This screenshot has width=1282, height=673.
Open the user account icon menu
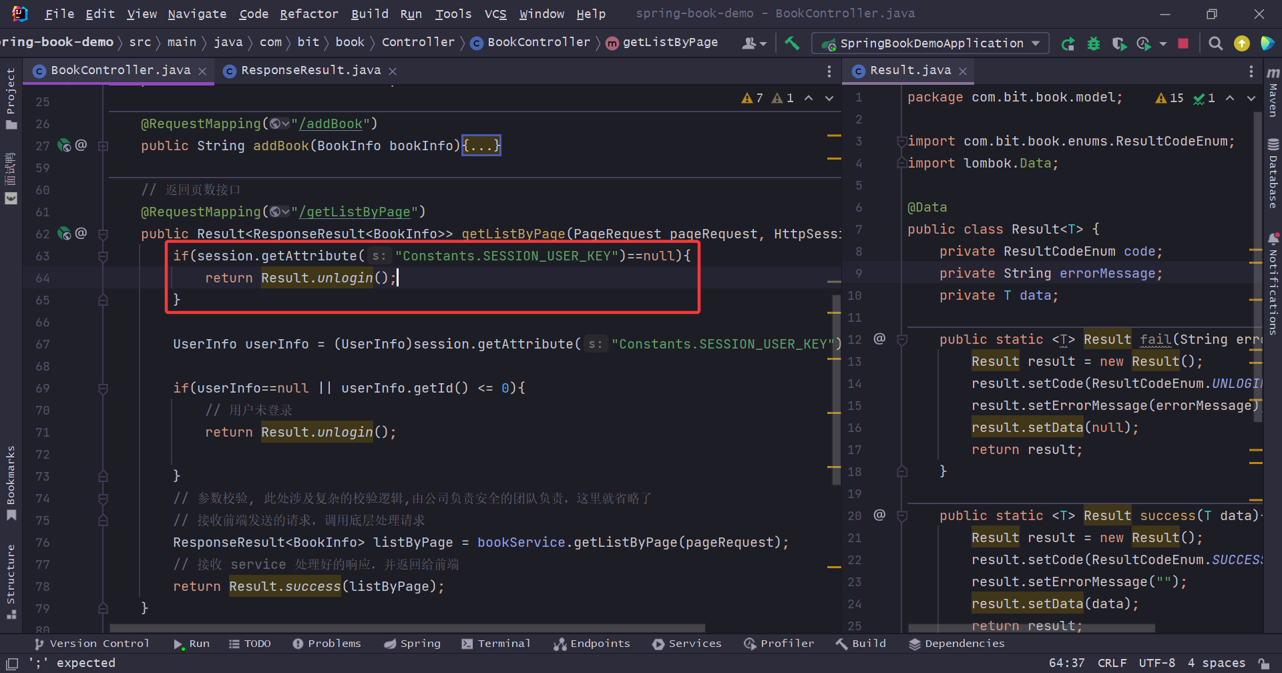point(754,43)
